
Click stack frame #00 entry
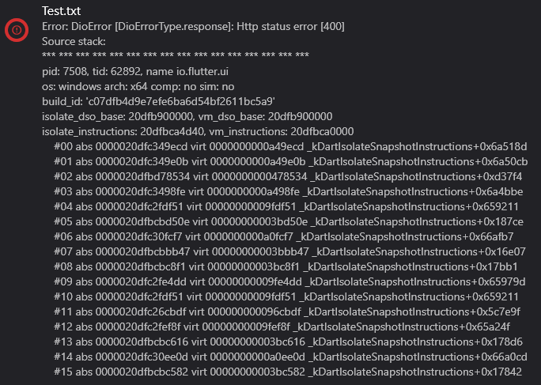tap(290, 146)
